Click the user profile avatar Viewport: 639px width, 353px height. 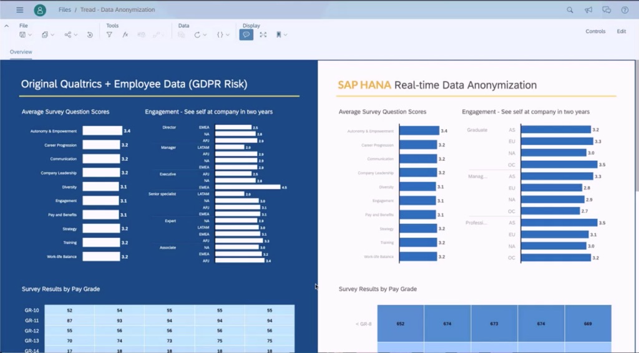40,10
